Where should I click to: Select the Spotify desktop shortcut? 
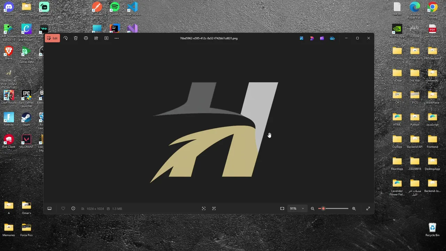click(115, 9)
